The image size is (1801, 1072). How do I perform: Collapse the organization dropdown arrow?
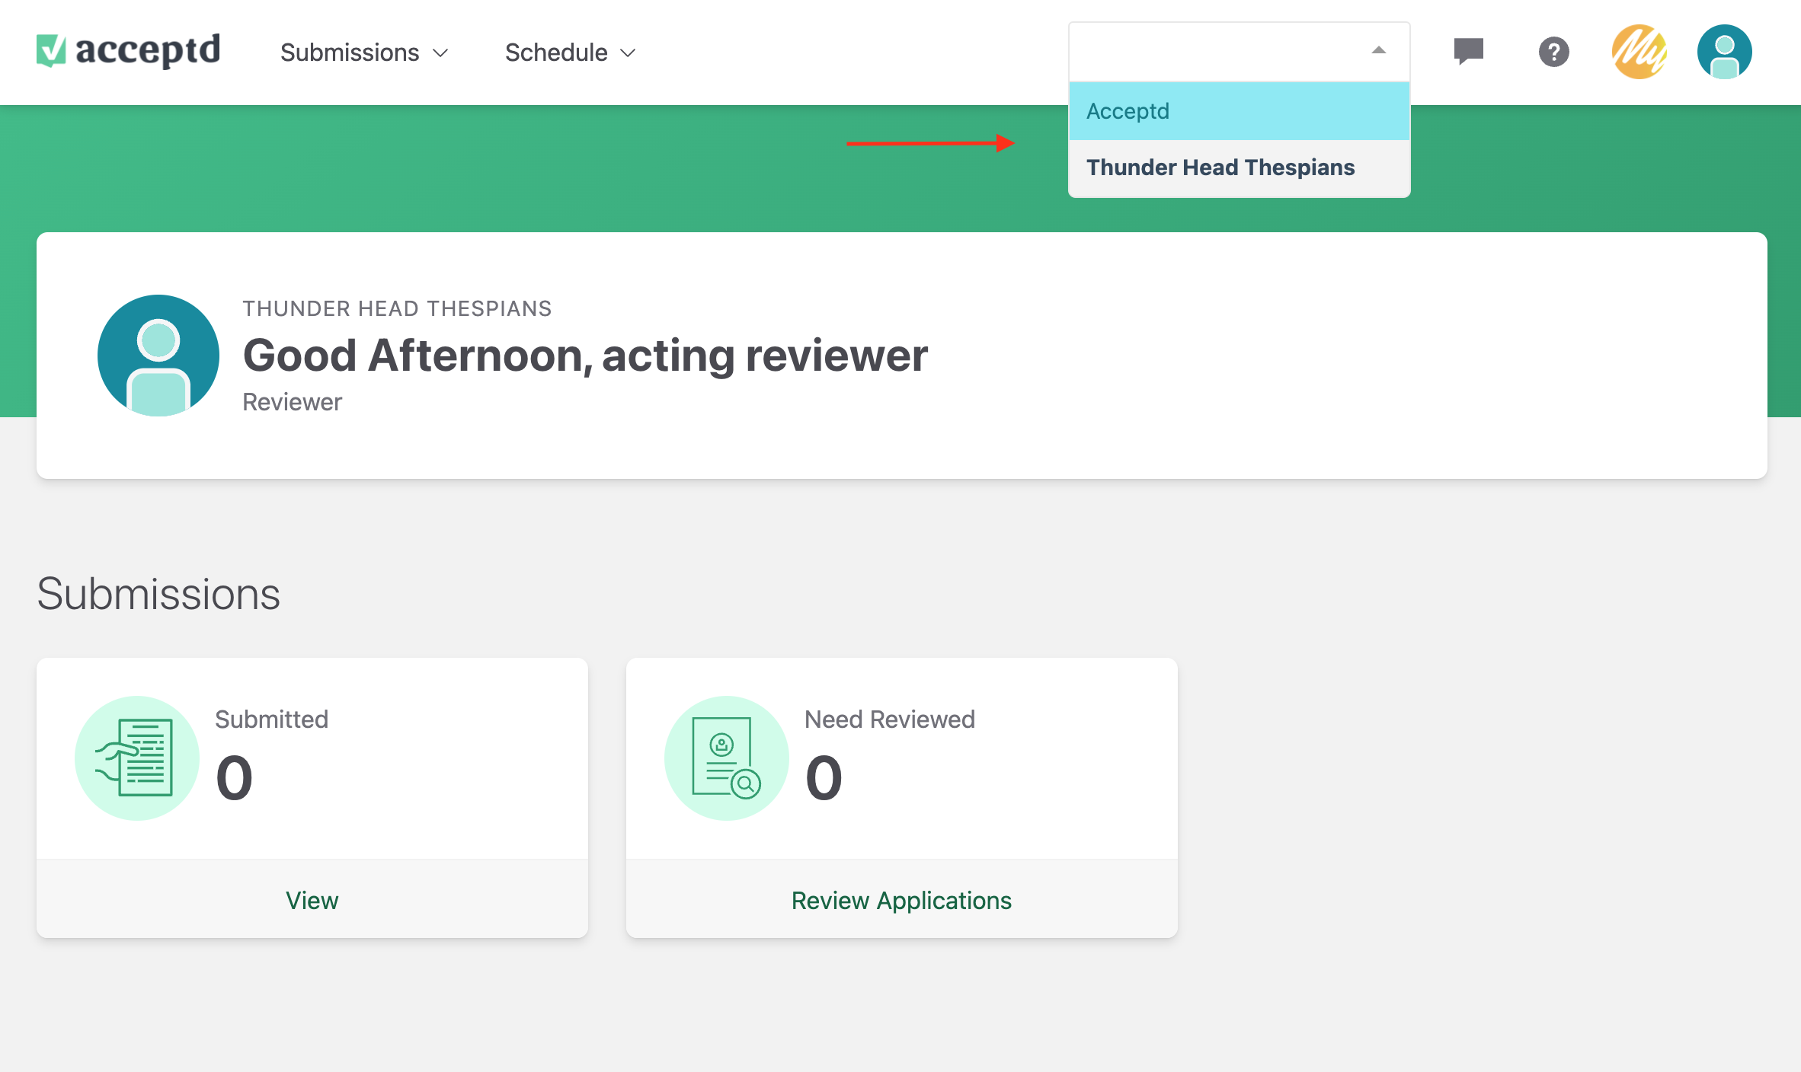(1378, 51)
